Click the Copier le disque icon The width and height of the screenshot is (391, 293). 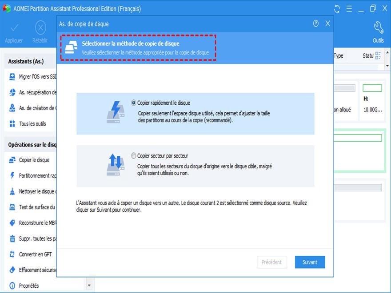12,160
